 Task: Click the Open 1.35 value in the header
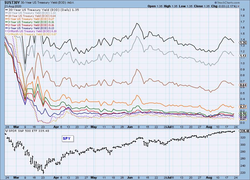pos(155,6)
